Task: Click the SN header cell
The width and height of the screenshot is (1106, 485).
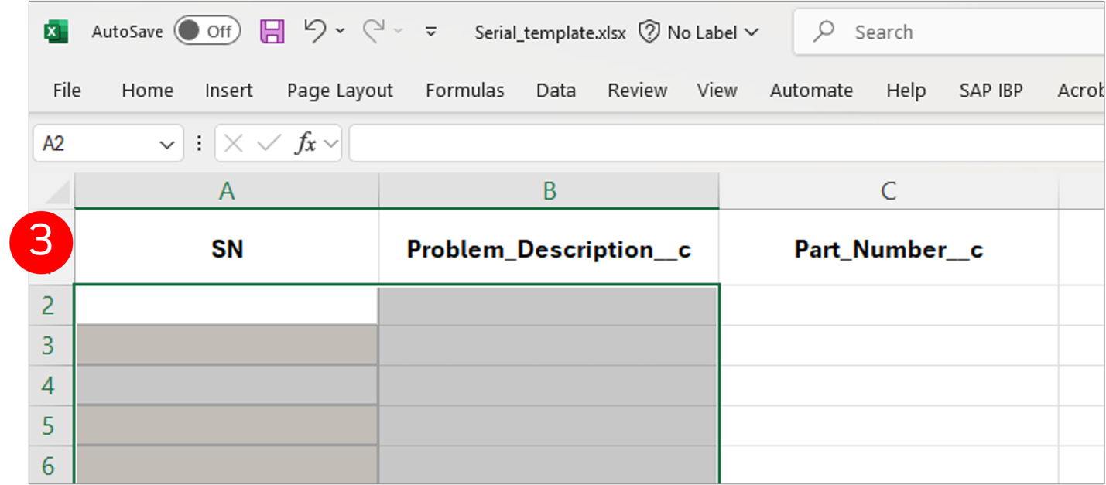Action: click(x=227, y=249)
